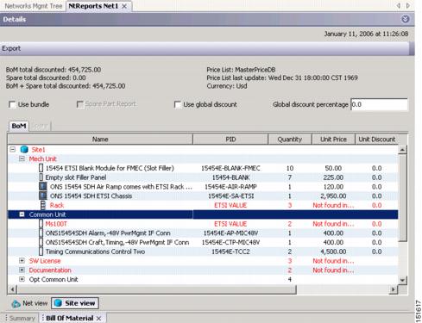Click the Timing Communications Control Two row icon
422x323 pixels.
click(41, 252)
